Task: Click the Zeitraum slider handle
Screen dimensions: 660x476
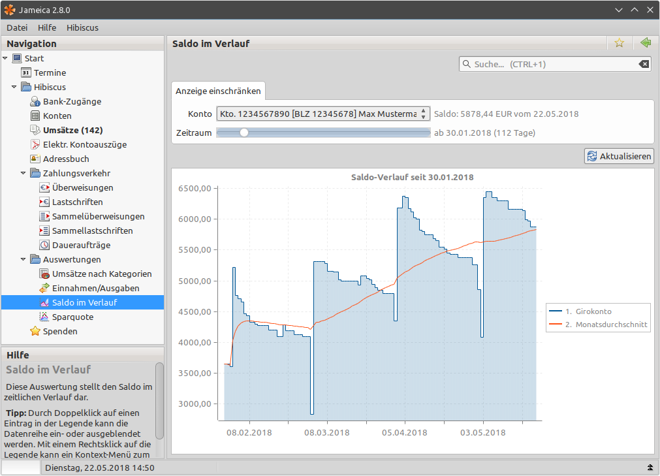Action: [244, 133]
